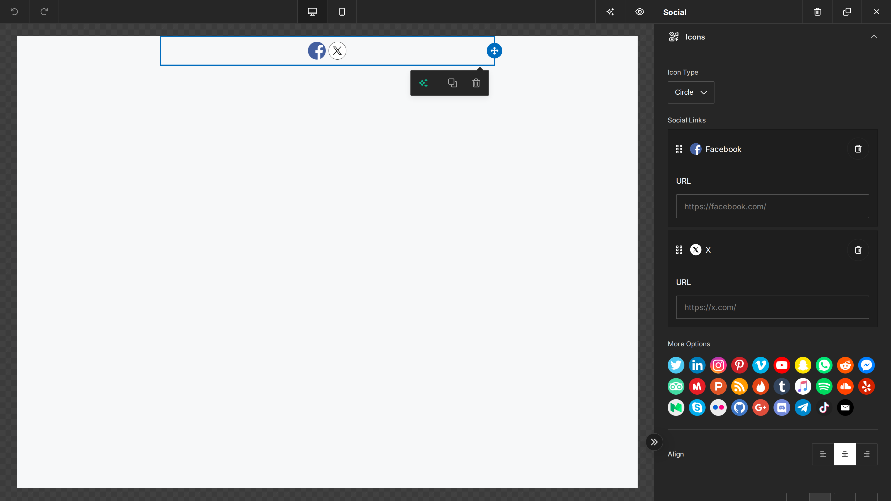Add the SoundCloud icon

[x=845, y=386]
